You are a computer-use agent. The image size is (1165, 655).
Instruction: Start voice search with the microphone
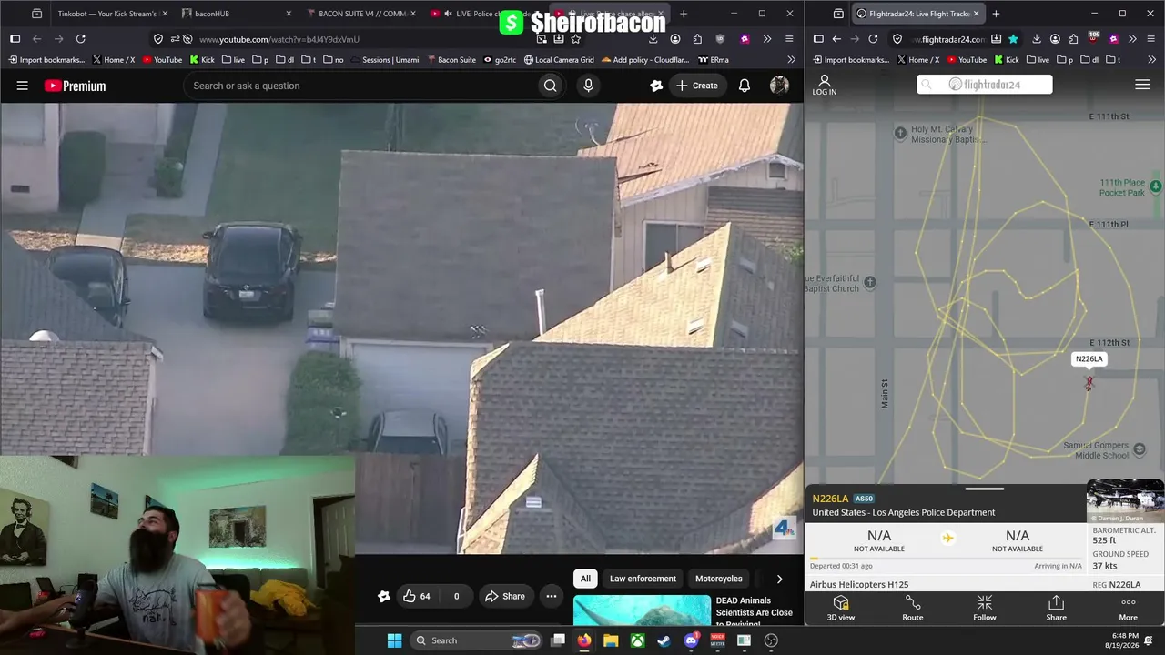(588, 86)
